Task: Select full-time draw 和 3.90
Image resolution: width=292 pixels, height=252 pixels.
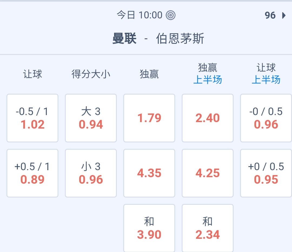Action: [149, 228]
